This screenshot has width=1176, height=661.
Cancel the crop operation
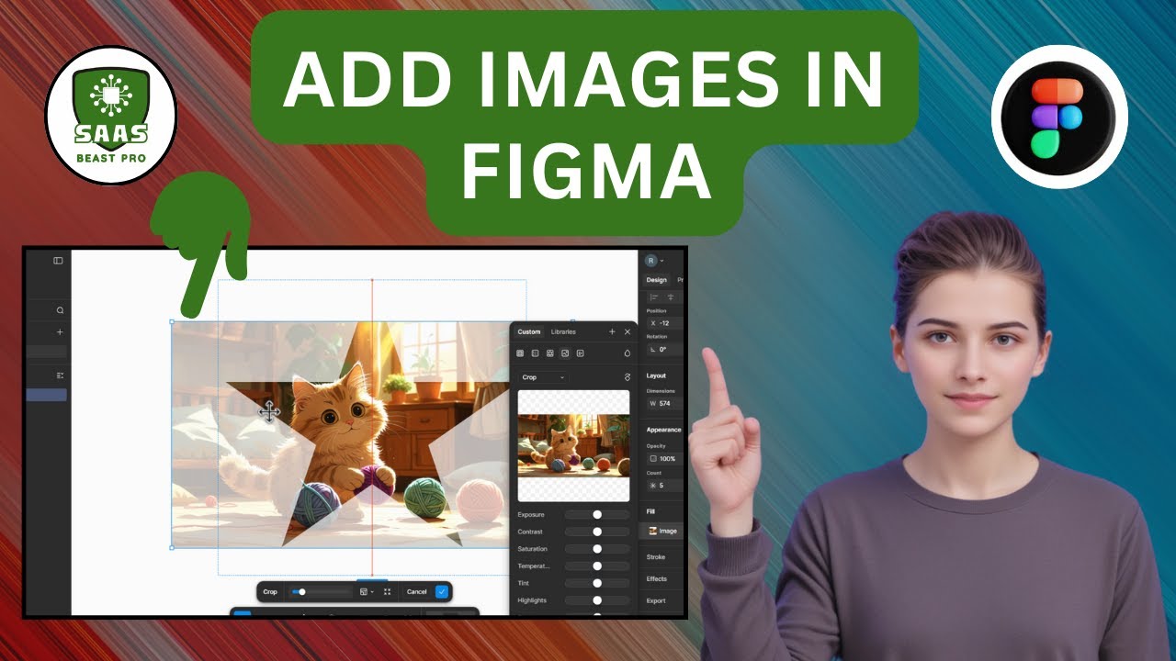[416, 592]
